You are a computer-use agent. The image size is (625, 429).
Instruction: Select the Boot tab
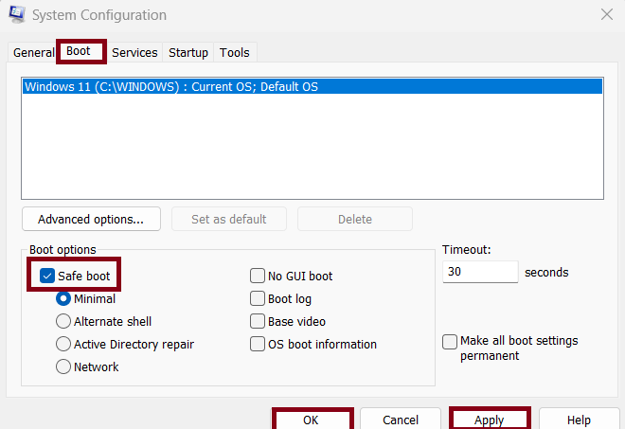(81, 51)
